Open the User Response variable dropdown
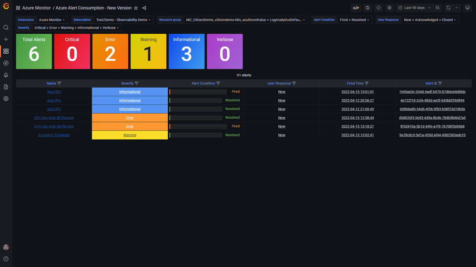Viewport: 476px width, 267px height. pyautogui.click(x=430, y=19)
